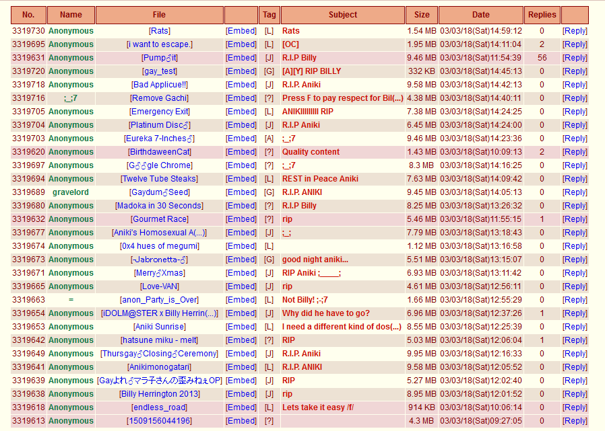The height and width of the screenshot is (431, 605).
Task: Reply to 'Why did he have to go?' thread
Action: (575, 313)
